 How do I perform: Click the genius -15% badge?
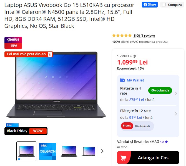tap(13, 43)
